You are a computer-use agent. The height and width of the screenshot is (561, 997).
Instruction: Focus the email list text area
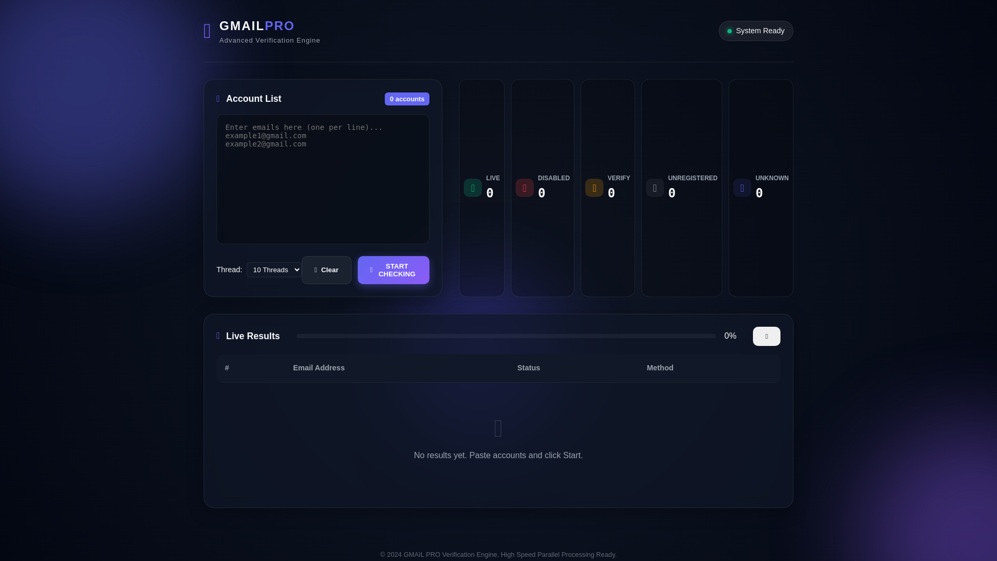323,179
